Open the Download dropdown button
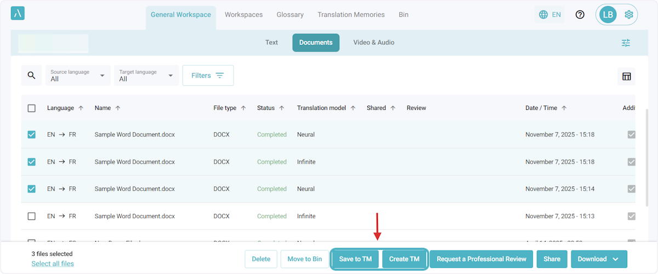658x274 pixels. coord(598,259)
